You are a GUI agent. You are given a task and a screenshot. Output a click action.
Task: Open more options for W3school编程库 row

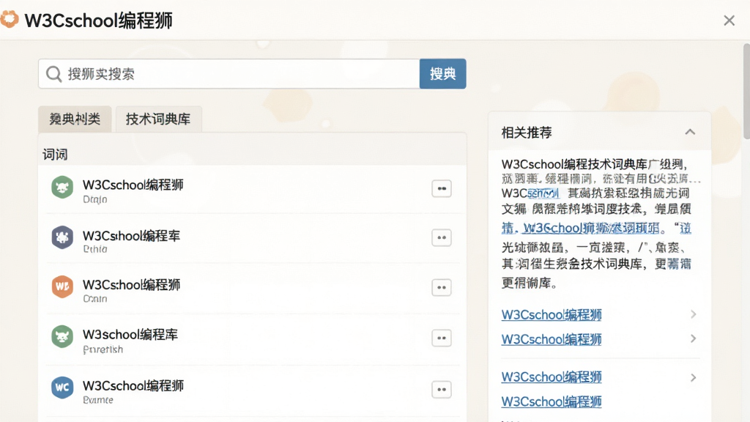coord(442,338)
